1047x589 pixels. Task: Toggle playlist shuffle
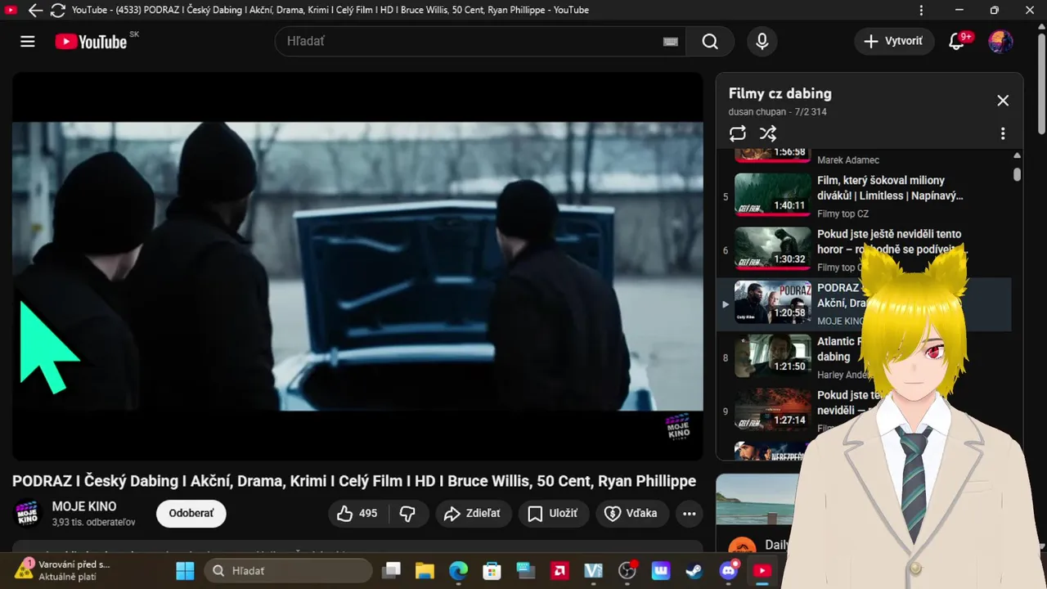pyautogui.click(x=768, y=133)
